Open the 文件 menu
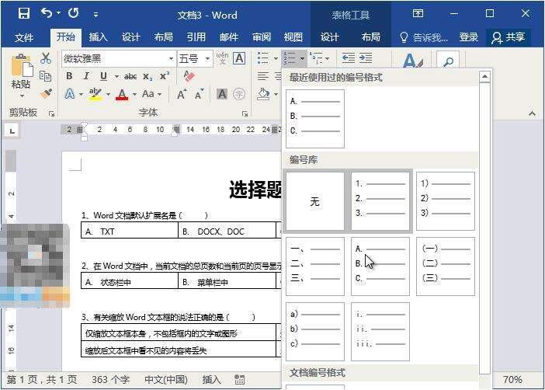Image resolution: width=545 pixels, height=390 pixels. click(24, 37)
